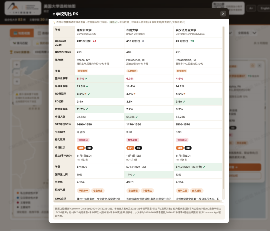Click the 布朗大学 column header
This screenshot has height=231, width=270.
click(149, 32)
